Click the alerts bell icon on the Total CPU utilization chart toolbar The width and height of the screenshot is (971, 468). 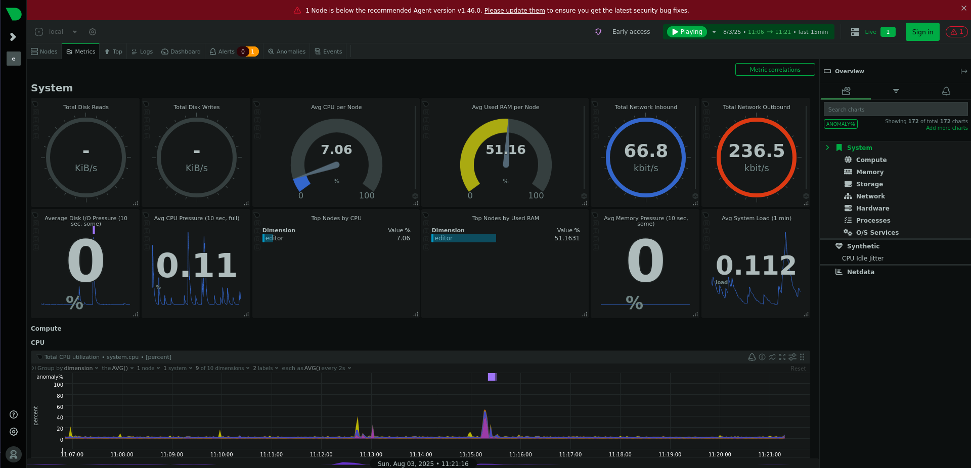coord(752,357)
